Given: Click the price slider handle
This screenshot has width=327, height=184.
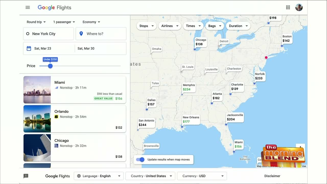Looking at the screenshot, I should 50,66.
